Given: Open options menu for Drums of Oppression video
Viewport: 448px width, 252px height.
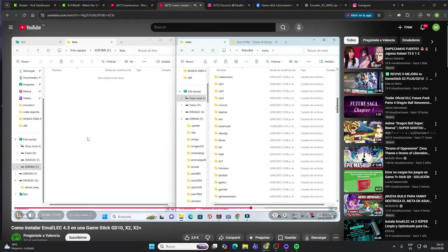Looking at the screenshot, I should coord(436,149).
